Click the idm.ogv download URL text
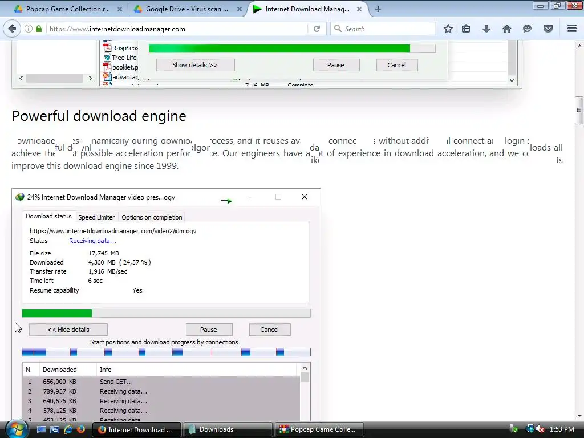The image size is (584, 438). [x=113, y=231]
